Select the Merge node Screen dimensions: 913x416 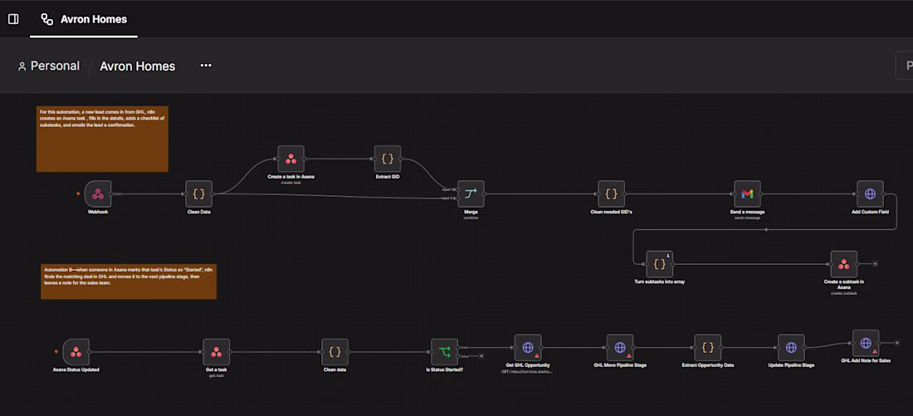(471, 193)
